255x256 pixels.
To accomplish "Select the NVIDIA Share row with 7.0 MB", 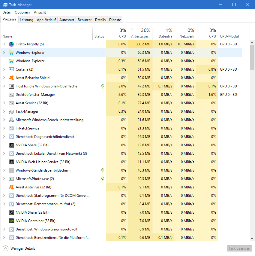I will click(121, 212).
